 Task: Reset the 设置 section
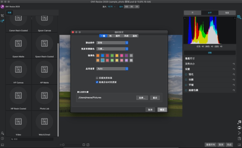234,69
